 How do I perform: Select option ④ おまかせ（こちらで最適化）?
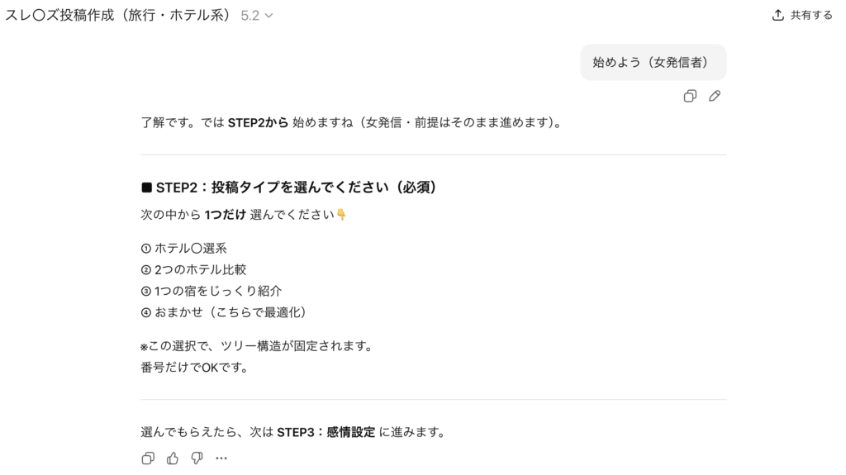pos(224,312)
